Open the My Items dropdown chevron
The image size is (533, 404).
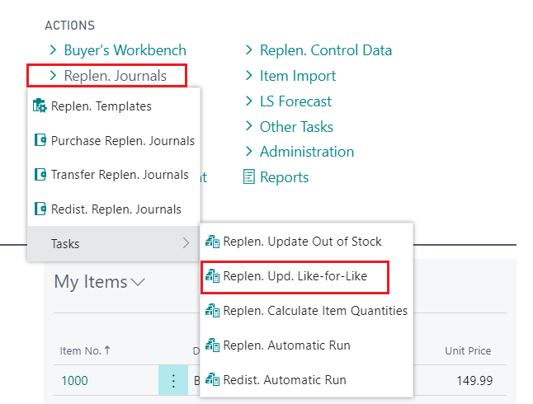(138, 282)
